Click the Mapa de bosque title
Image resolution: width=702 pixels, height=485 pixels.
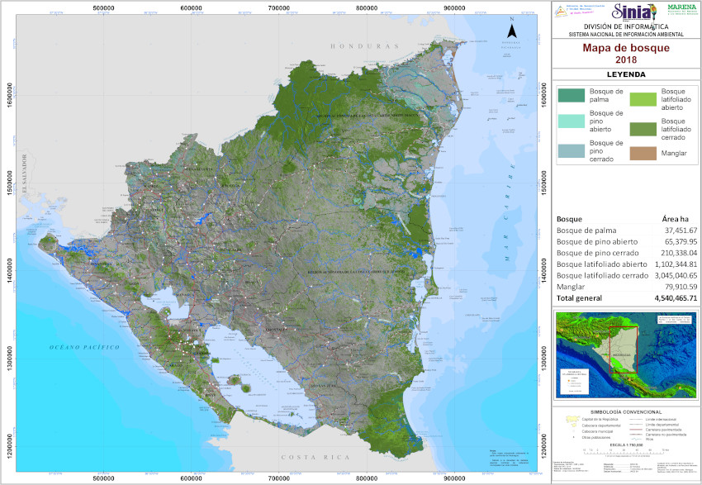click(x=626, y=48)
